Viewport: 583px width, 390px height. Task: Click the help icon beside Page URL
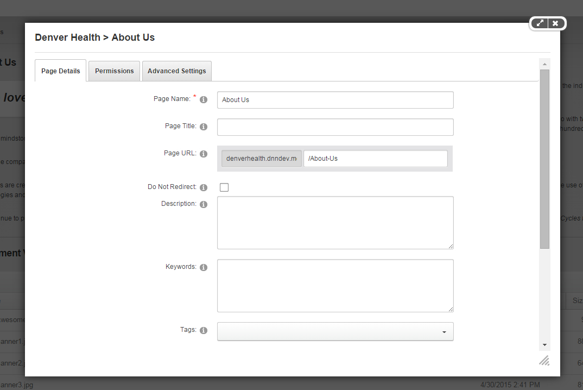[204, 154]
